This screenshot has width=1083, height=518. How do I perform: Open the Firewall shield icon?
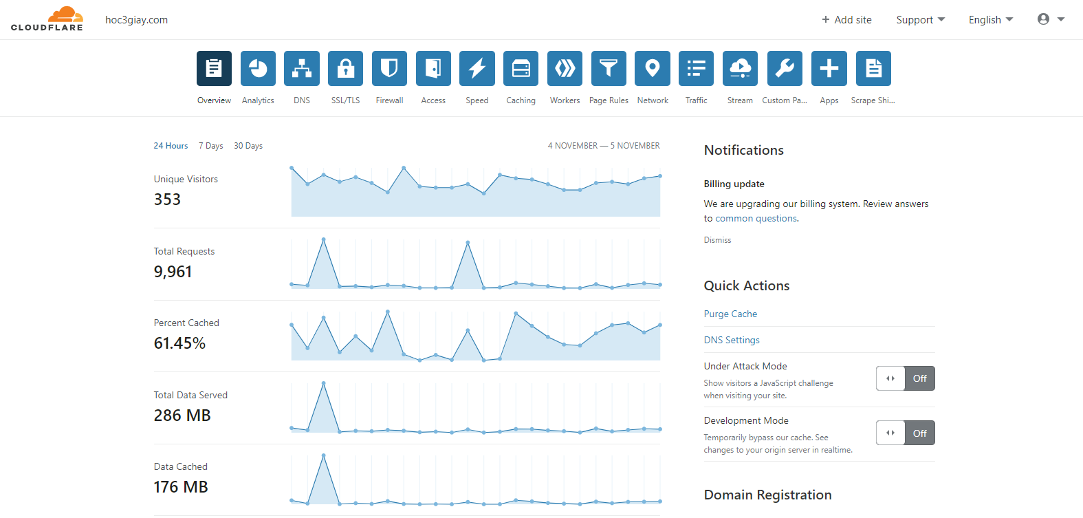pyautogui.click(x=389, y=69)
